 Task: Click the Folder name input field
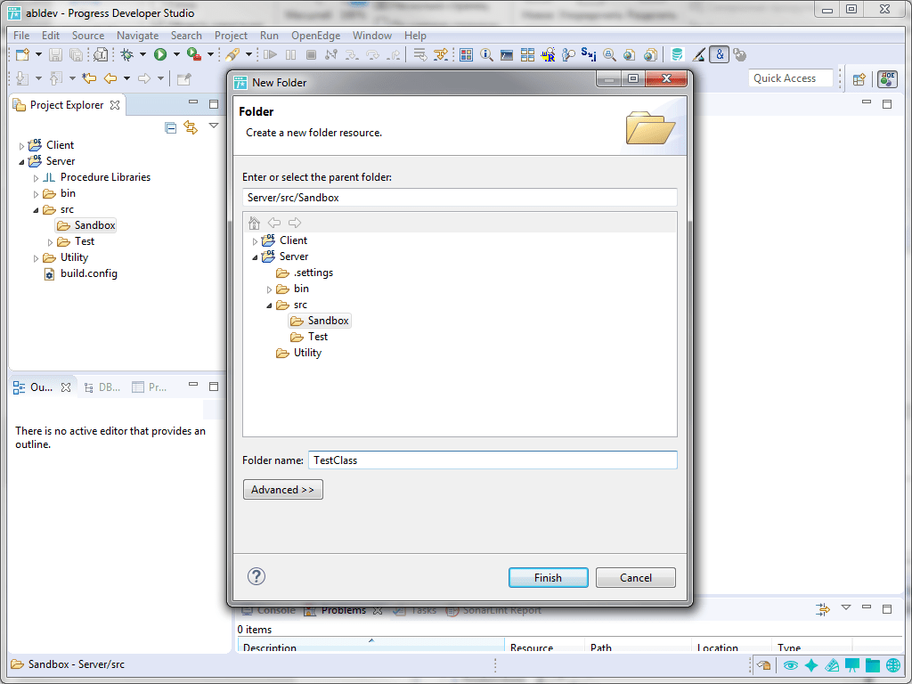[492, 460]
